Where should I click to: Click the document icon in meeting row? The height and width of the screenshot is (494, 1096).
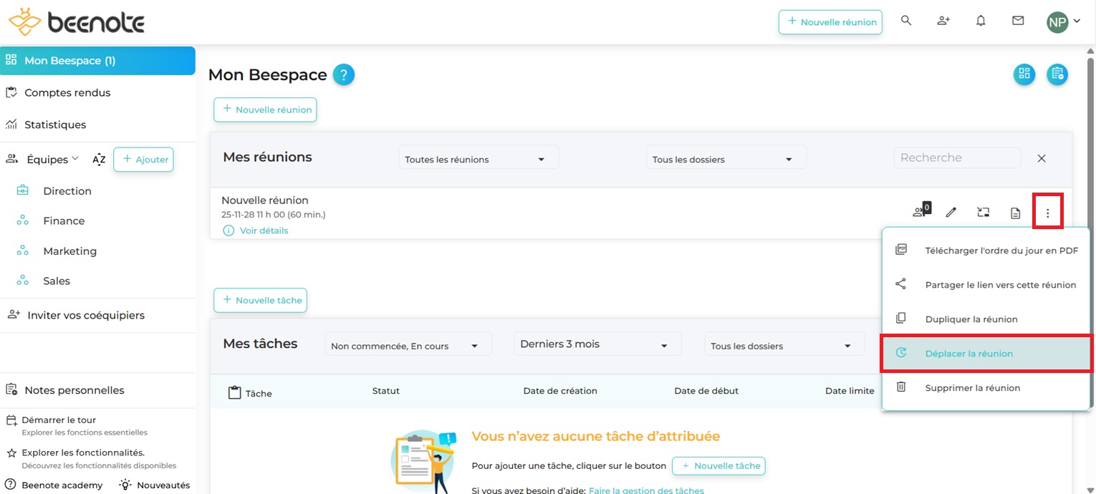coord(1015,213)
